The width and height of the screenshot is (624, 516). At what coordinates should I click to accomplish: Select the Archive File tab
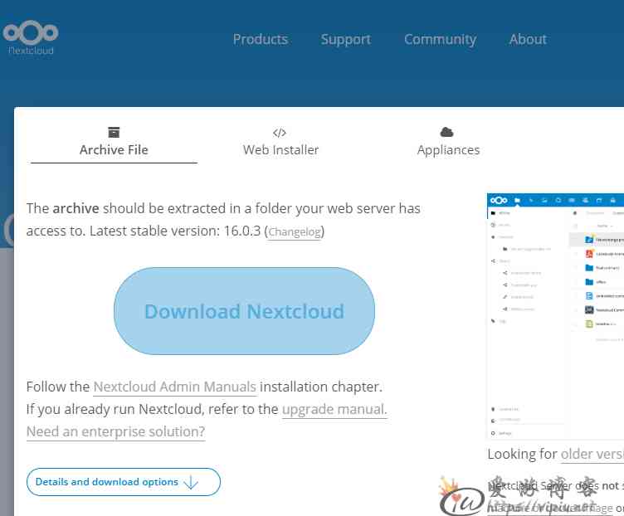click(x=114, y=144)
